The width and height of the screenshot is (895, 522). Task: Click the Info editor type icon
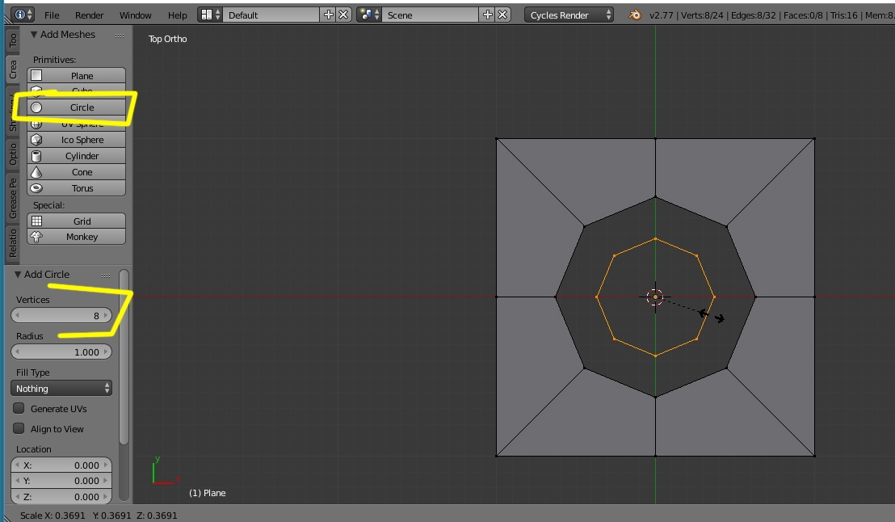point(19,15)
